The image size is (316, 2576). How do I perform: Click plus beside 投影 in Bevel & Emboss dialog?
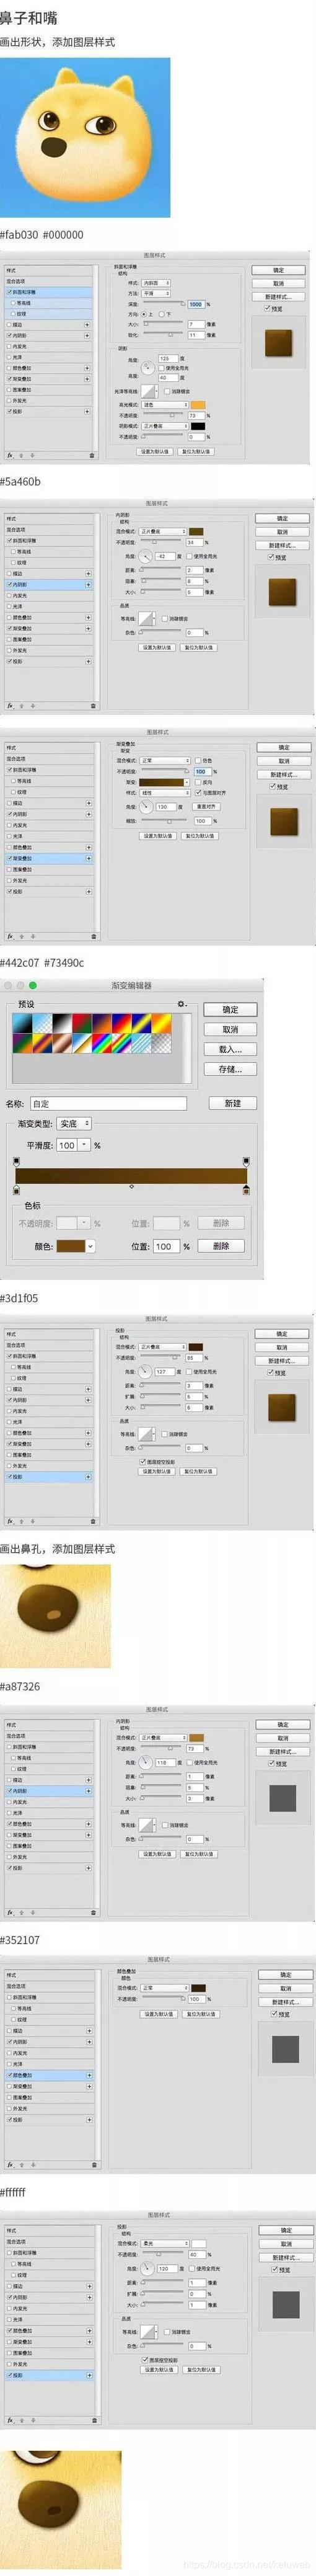[88, 411]
